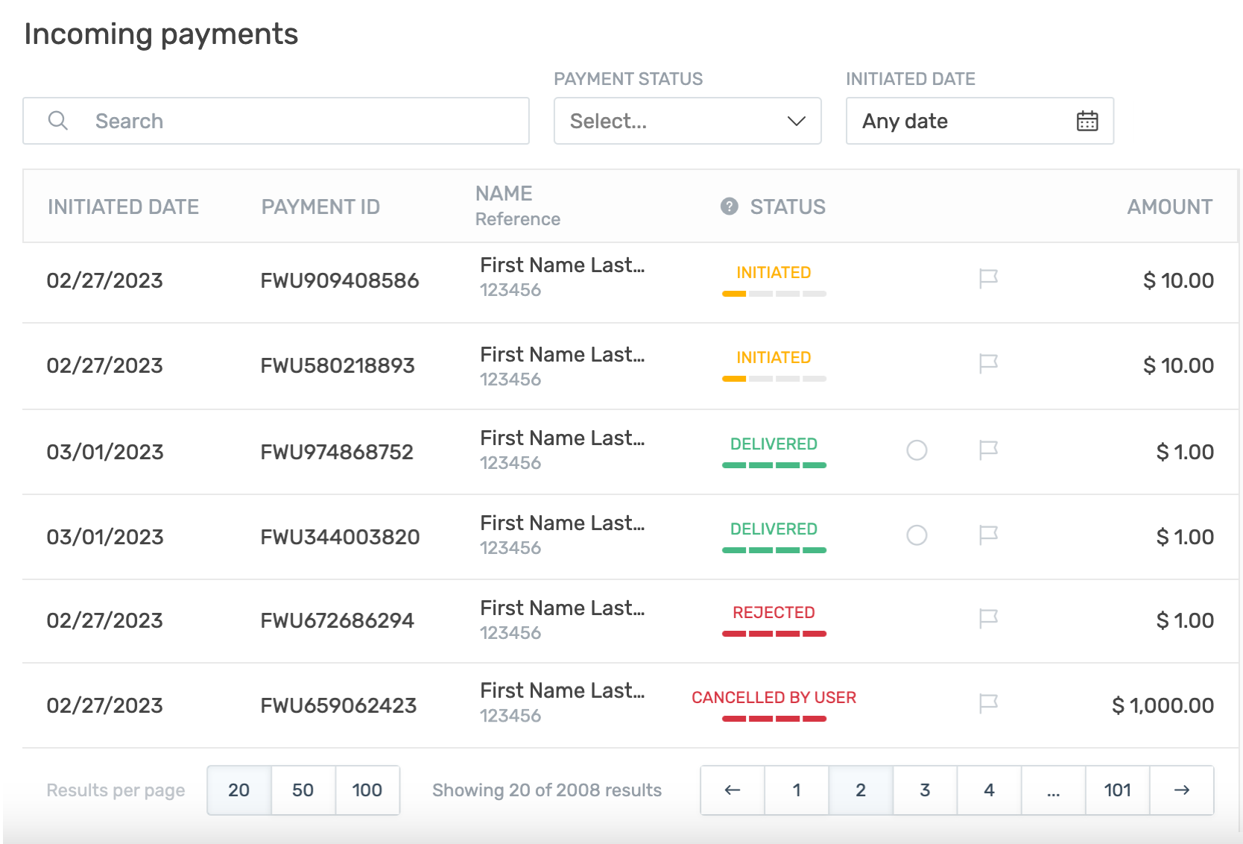Click the magnifier icon in search box
Viewport: 1243px width, 844px height.
pyautogui.click(x=58, y=121)
